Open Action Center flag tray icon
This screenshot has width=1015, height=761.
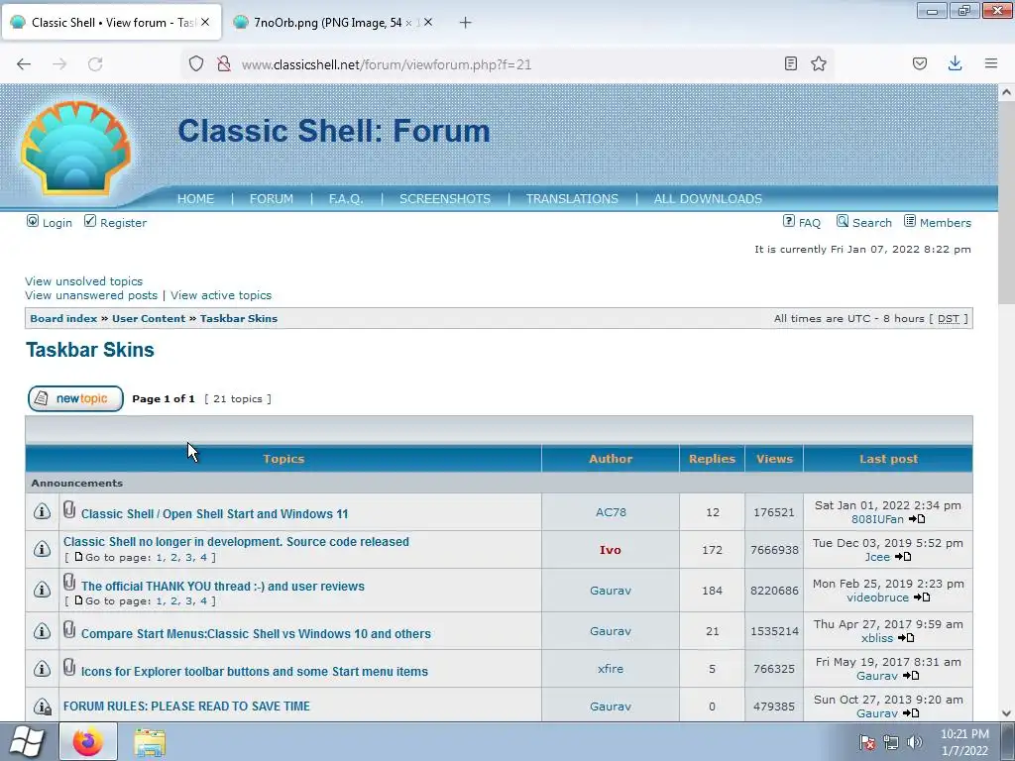pyautogui.click(x=866, y=743)
